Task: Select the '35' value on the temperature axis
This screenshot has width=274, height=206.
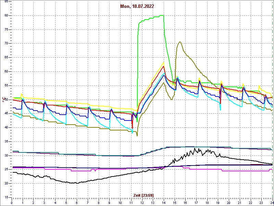Action: click(x=6, y=141)
